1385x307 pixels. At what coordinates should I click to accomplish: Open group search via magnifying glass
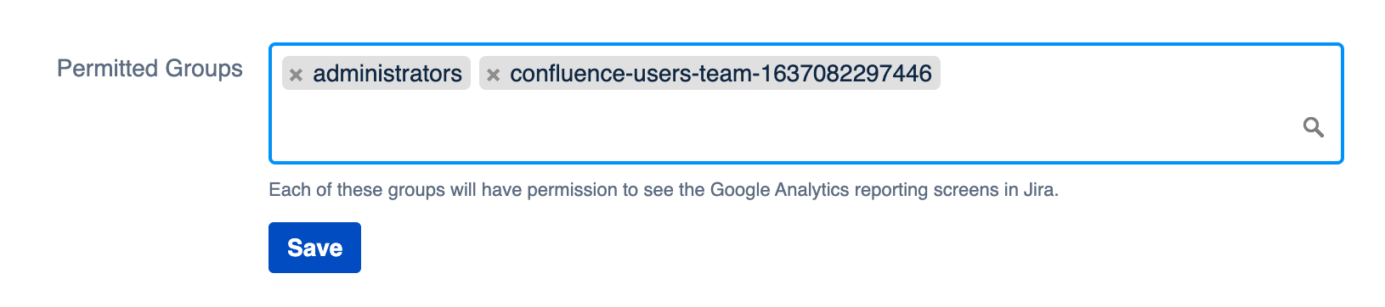(1313, 127)
